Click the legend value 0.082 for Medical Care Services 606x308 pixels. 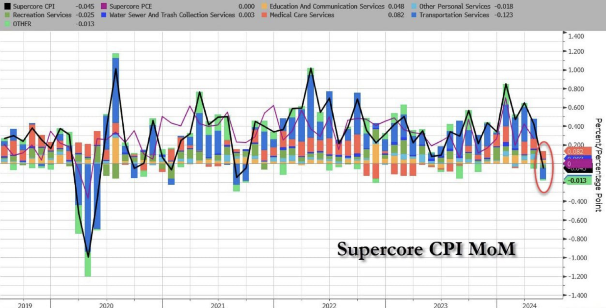tap(396, 15)
